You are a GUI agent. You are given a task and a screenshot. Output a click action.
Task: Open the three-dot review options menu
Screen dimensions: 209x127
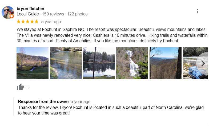[197, 11]
